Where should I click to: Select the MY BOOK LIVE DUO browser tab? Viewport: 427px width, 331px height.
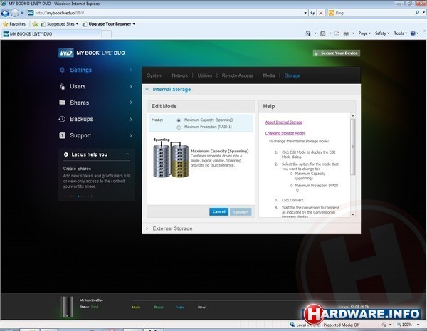click(51, 33)
